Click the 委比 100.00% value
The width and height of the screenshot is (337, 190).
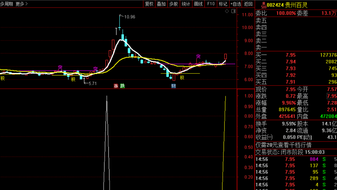pyautogui.click(x=286, y=13)
